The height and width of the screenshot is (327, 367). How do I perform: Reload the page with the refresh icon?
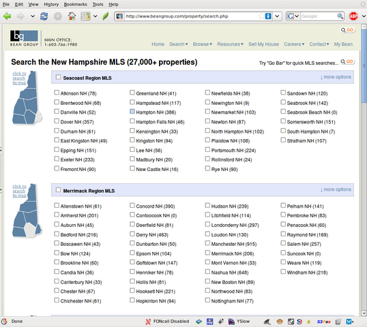coord(44,16)
